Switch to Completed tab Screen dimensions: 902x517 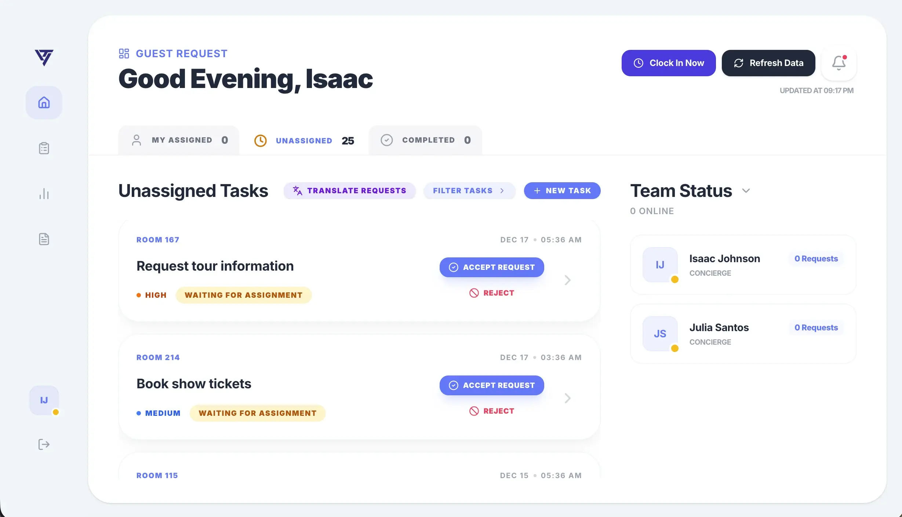pos(425,140)
